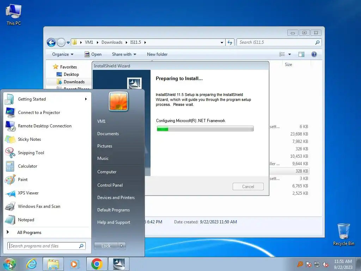Toggle the Explorer preview pane
The image size is (361, 271).
click(x=301, y=54)
